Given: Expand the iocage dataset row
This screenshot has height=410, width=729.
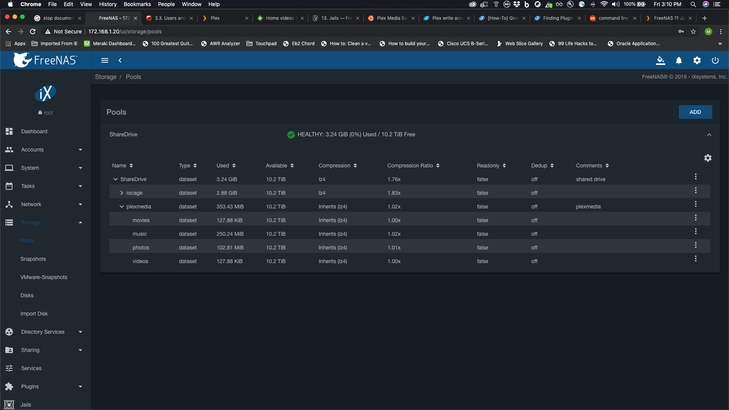Looking at the screenshot, I should [x=121, y=193].
